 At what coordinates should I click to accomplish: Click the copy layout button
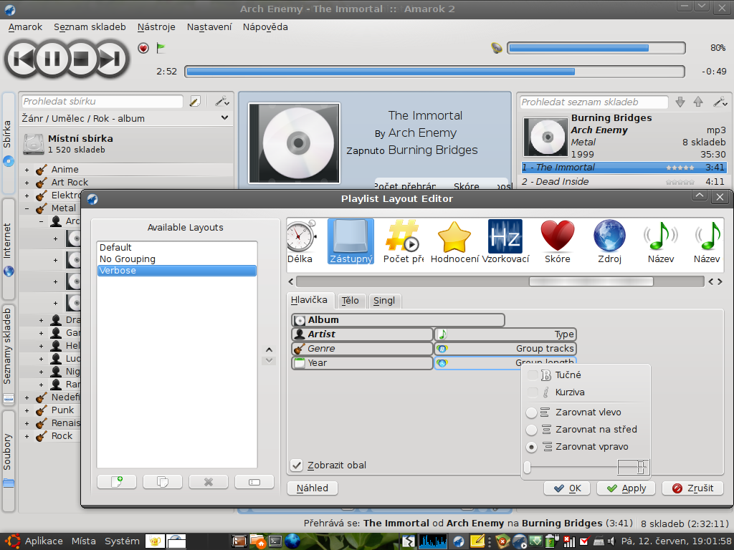(163, 482)
